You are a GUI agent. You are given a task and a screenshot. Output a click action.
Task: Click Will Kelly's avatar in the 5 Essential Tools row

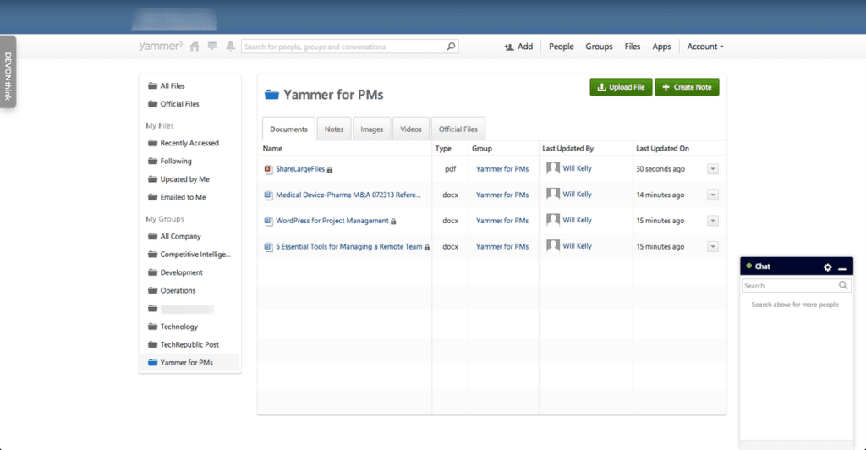pos(553,245)
